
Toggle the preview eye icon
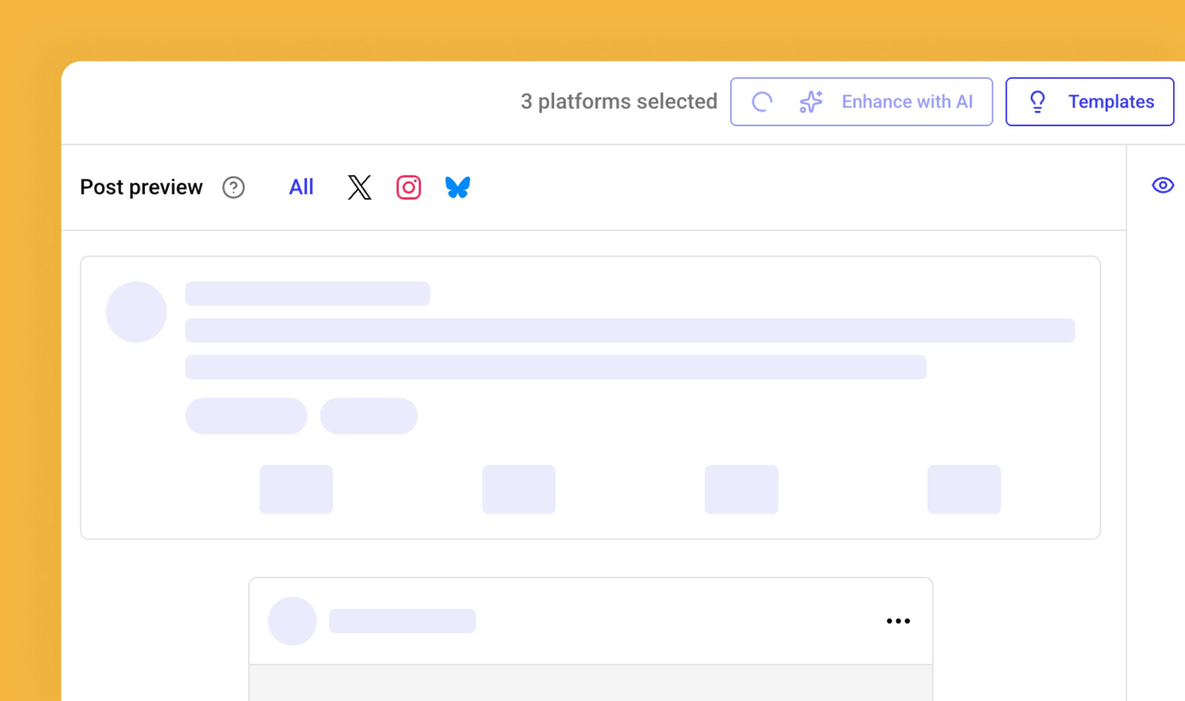point(1163,185)
